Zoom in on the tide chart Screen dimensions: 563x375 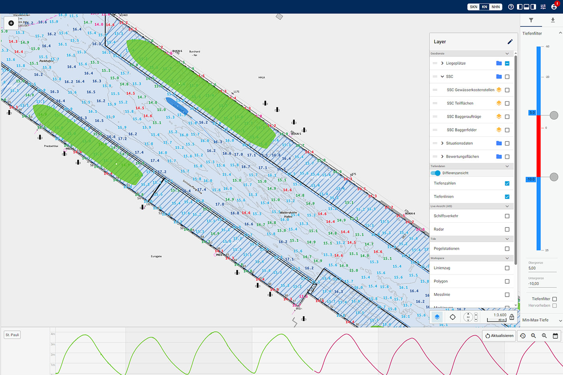[544, 336]
